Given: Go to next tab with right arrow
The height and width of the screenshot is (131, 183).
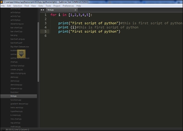Looking at the screenshot, I should 44,10.
